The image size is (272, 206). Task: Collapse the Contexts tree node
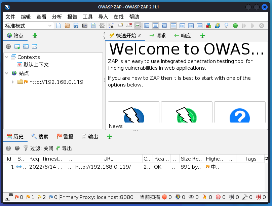(7, 57)
